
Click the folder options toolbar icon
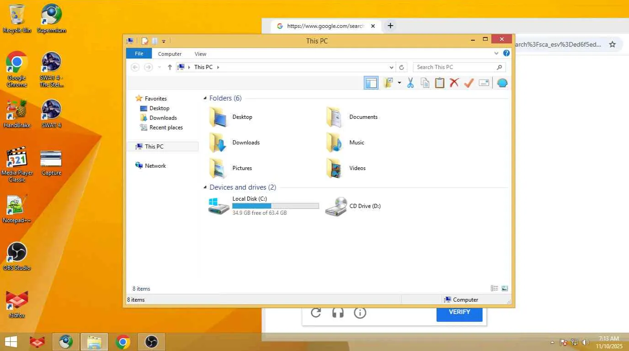pos(389,83)
